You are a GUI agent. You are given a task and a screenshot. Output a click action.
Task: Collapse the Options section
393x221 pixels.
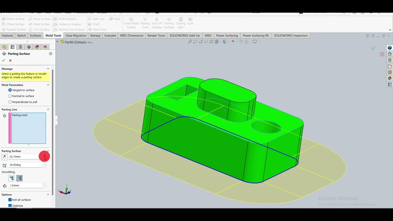coord(48,195)
